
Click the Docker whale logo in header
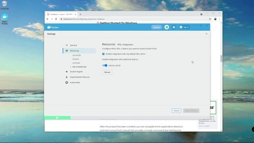point(53,27)
